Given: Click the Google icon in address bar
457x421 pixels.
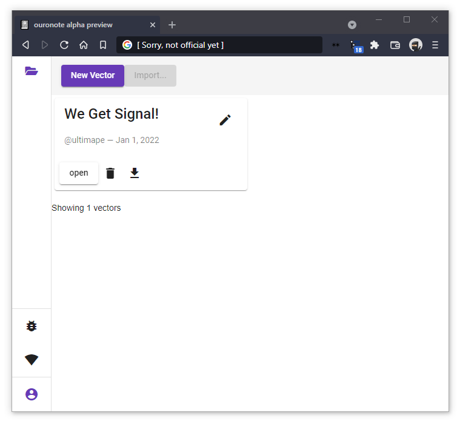Looking at the screenshot, I should pyautogui.click(x=127, y=45).
